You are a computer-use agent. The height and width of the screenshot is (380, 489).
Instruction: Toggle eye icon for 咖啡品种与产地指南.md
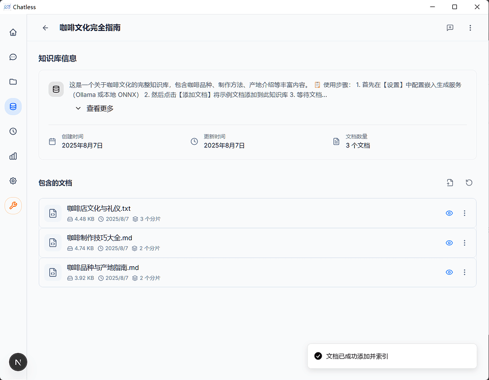(449, 272)
